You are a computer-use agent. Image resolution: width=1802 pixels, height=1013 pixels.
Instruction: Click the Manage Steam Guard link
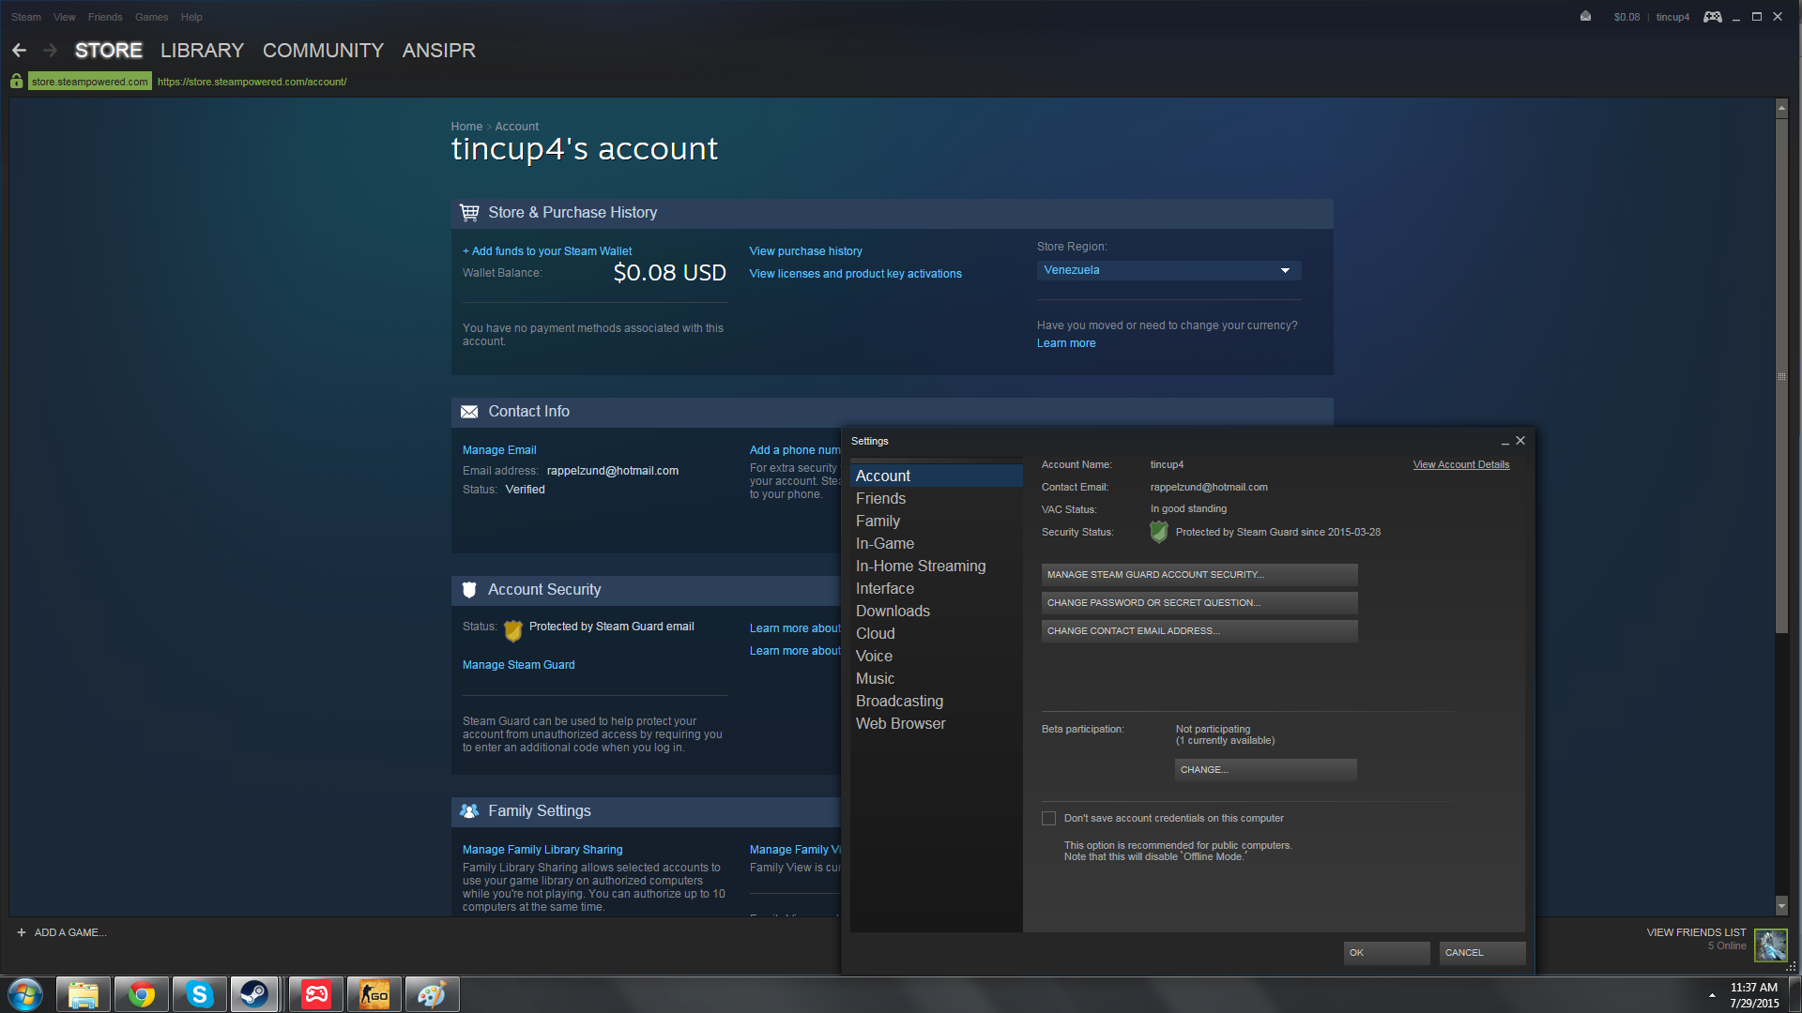pyautogui.click(x=519, y=665)
